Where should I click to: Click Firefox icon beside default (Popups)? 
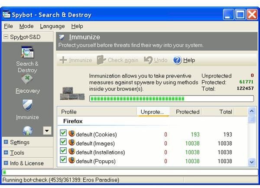71,160
